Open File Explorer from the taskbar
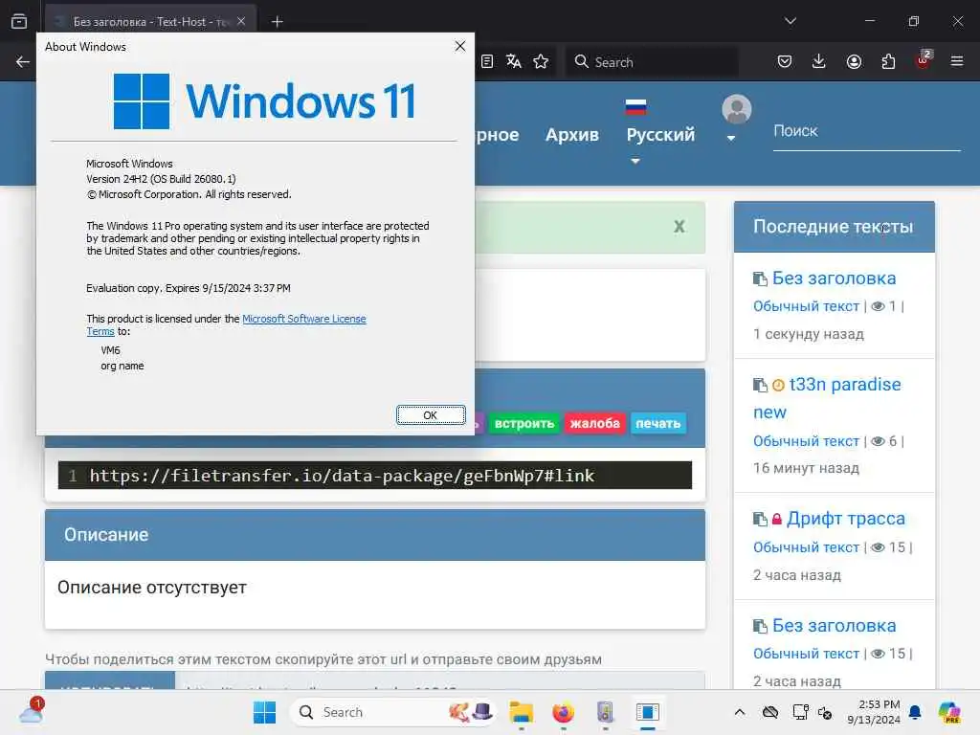 click(x=521, y=712)
